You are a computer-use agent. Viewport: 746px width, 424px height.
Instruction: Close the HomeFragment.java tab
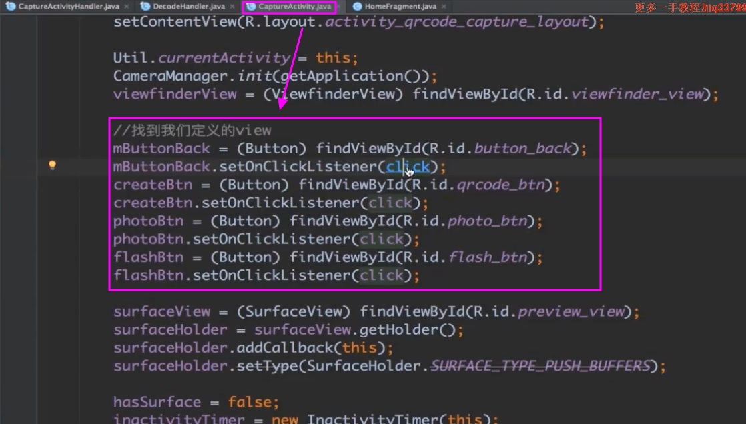click(444, 6)
